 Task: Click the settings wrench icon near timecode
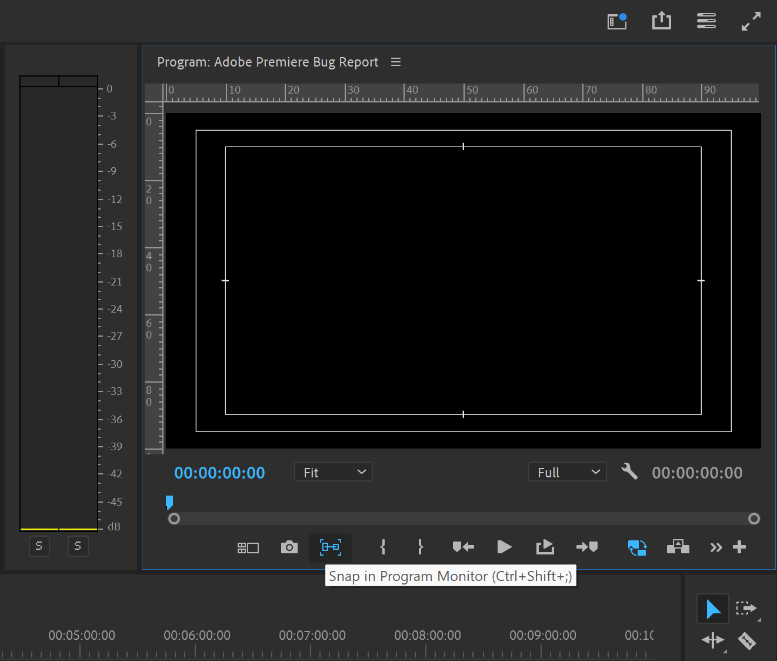(629, 471)
